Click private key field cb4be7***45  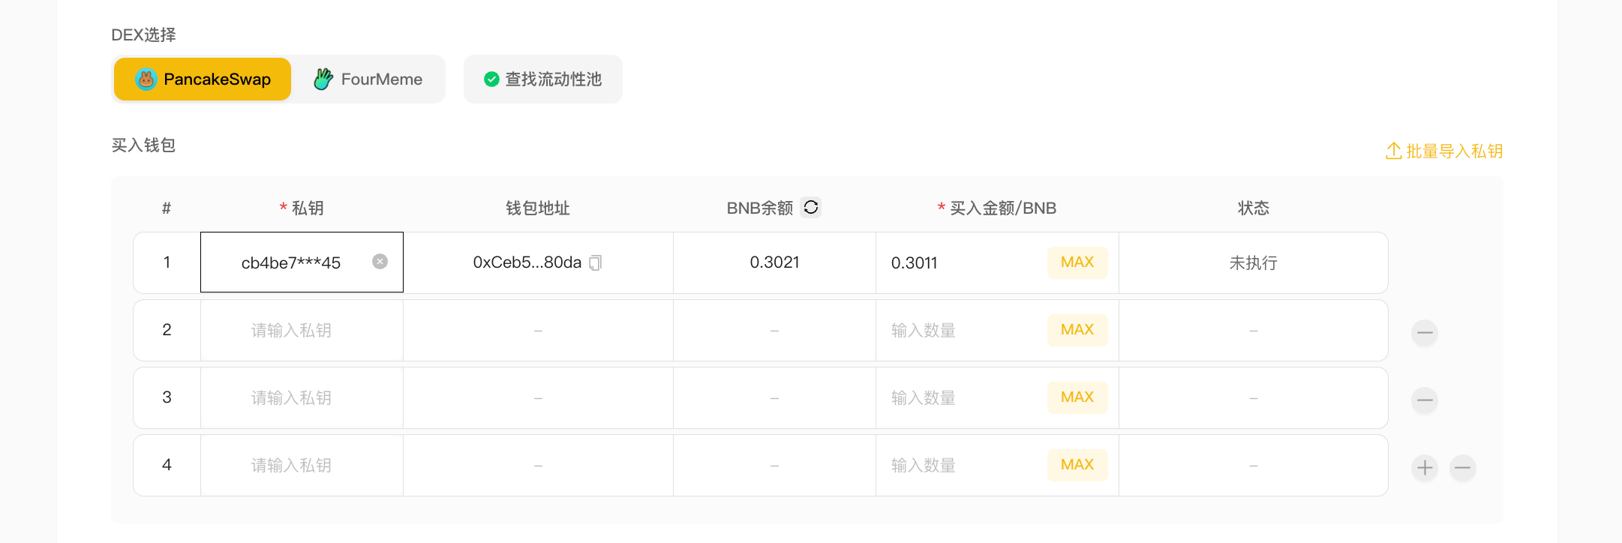291,262
